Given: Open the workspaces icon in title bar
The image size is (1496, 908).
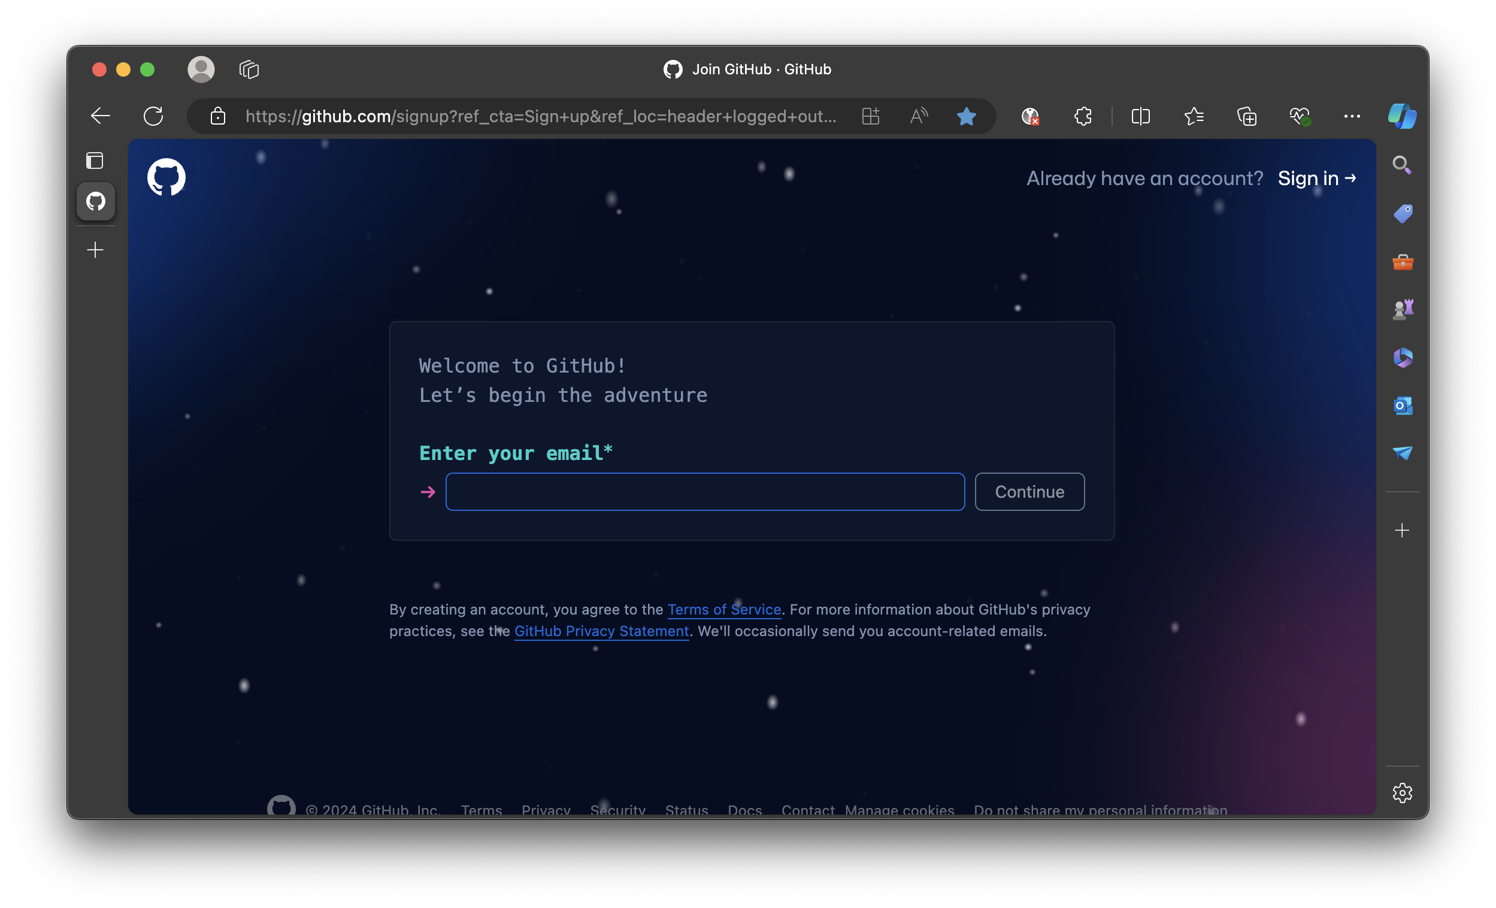Looking at the screenshot, I should (249, 69).
